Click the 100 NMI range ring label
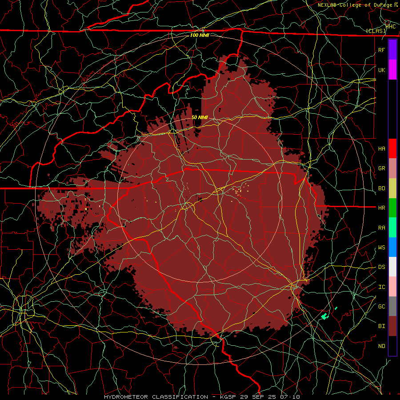This screenshot has width=400, height=400. [200, 35]
